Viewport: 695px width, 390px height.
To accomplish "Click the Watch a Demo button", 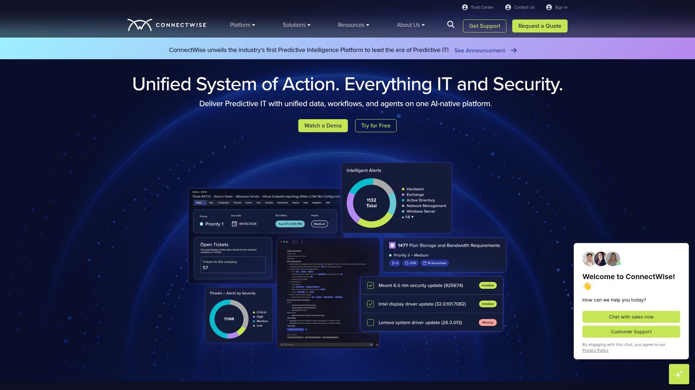I will point(323,126).
